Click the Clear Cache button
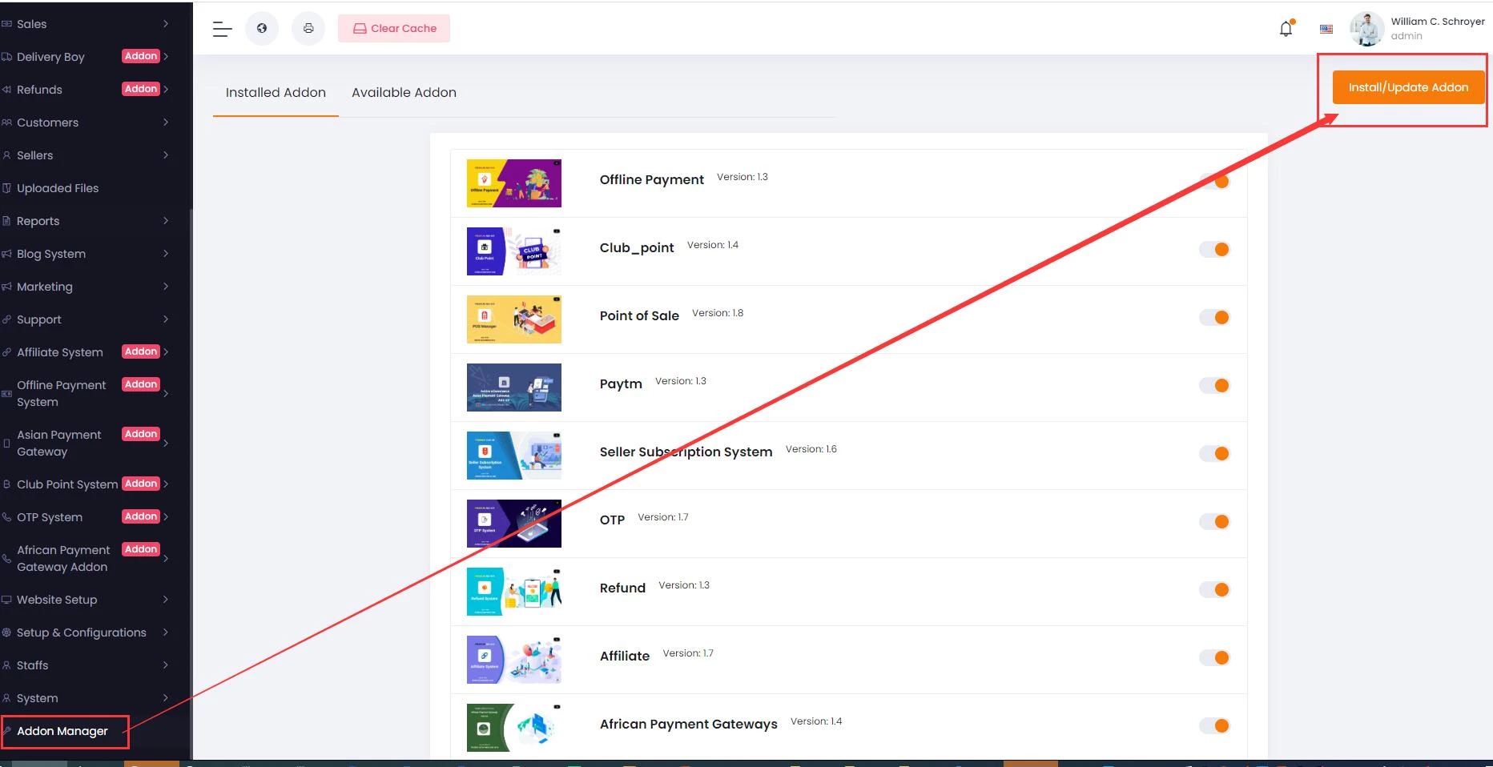 click(x=394, y=29)
